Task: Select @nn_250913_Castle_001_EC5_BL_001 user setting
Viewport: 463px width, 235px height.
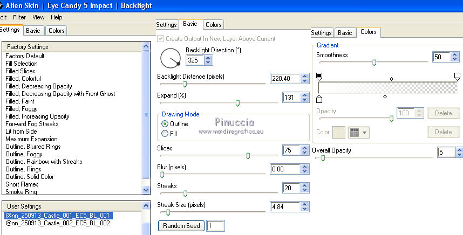Action: click(x=58, y=216)
